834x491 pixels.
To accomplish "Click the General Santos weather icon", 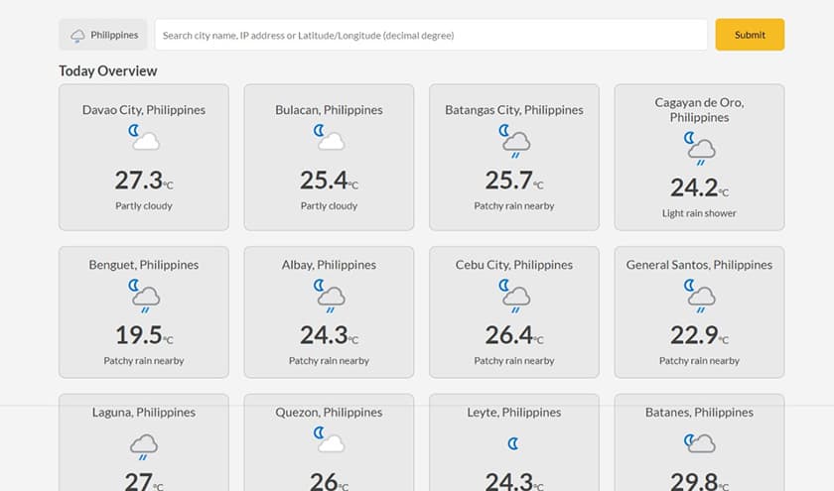I will click(699, 294).
